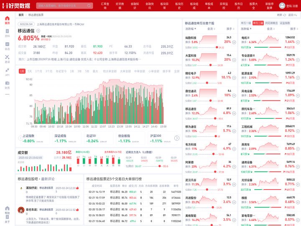Screen dimensions: 301x226
Task: Add 能源金属 sector with its plus icon
Action: [x=298, y=78]
